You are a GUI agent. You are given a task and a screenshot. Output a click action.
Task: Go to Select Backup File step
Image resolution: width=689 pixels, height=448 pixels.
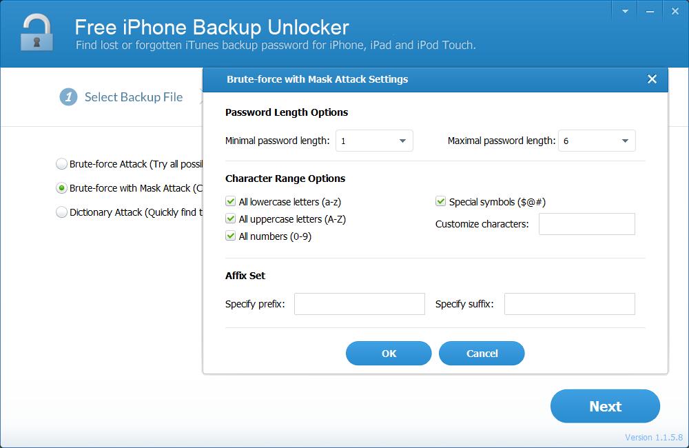[134, 97]
